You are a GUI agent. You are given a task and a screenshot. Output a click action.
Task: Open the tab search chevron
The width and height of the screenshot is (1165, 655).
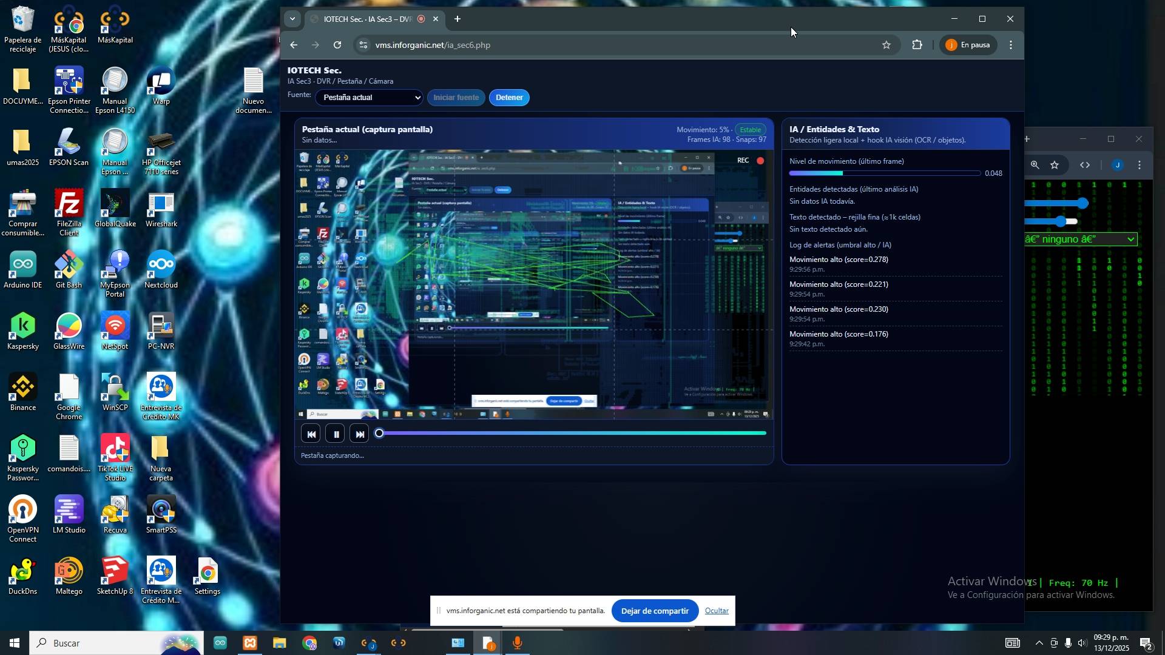point(292,19)
